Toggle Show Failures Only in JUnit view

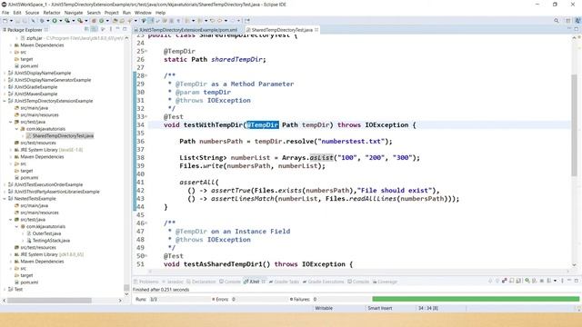505,281
